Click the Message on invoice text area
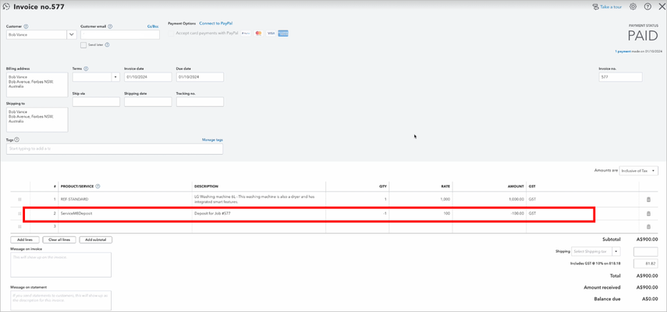The image size is (667, 312). (61, 265)
